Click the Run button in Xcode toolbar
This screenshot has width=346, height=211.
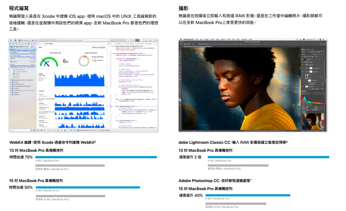tap(11, 40)
